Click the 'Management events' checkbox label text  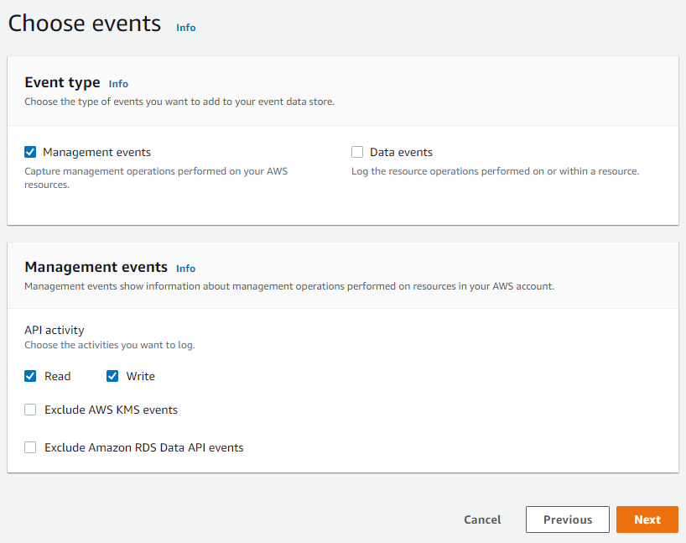click(x=96, y=153)
